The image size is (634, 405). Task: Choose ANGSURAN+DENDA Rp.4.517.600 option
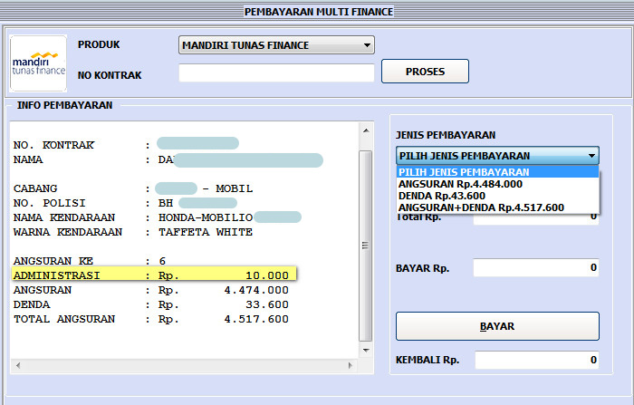(497, 207)
